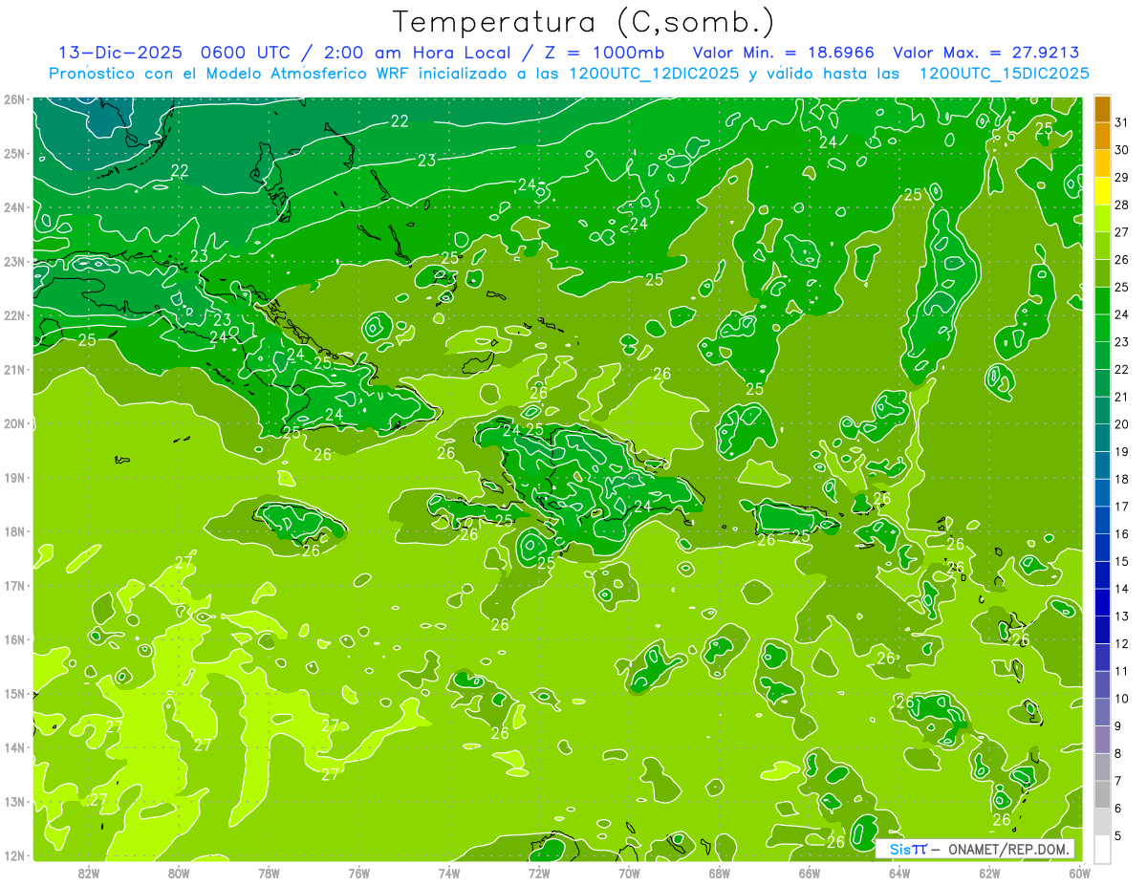
Task: Click the '82W' longitude axis label
Action: point(89,873)
